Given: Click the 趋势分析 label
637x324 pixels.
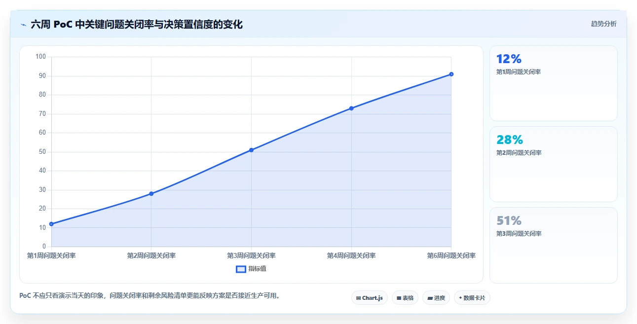Looking at the screenshot, I should (603, 24).
